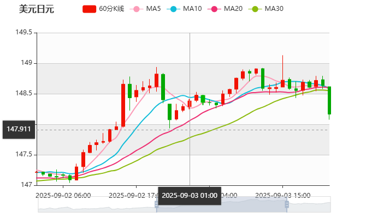
Task: Toggle the MA20 line legend
Action: (225, 9)
